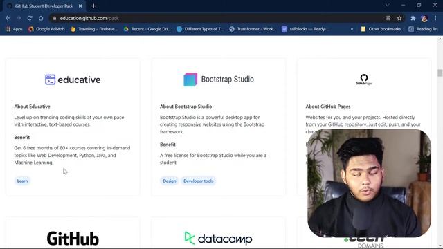Open the Traveling - Firebase bookmark
The width and height of the screenshot is (443, 249).
coord(94,29)
